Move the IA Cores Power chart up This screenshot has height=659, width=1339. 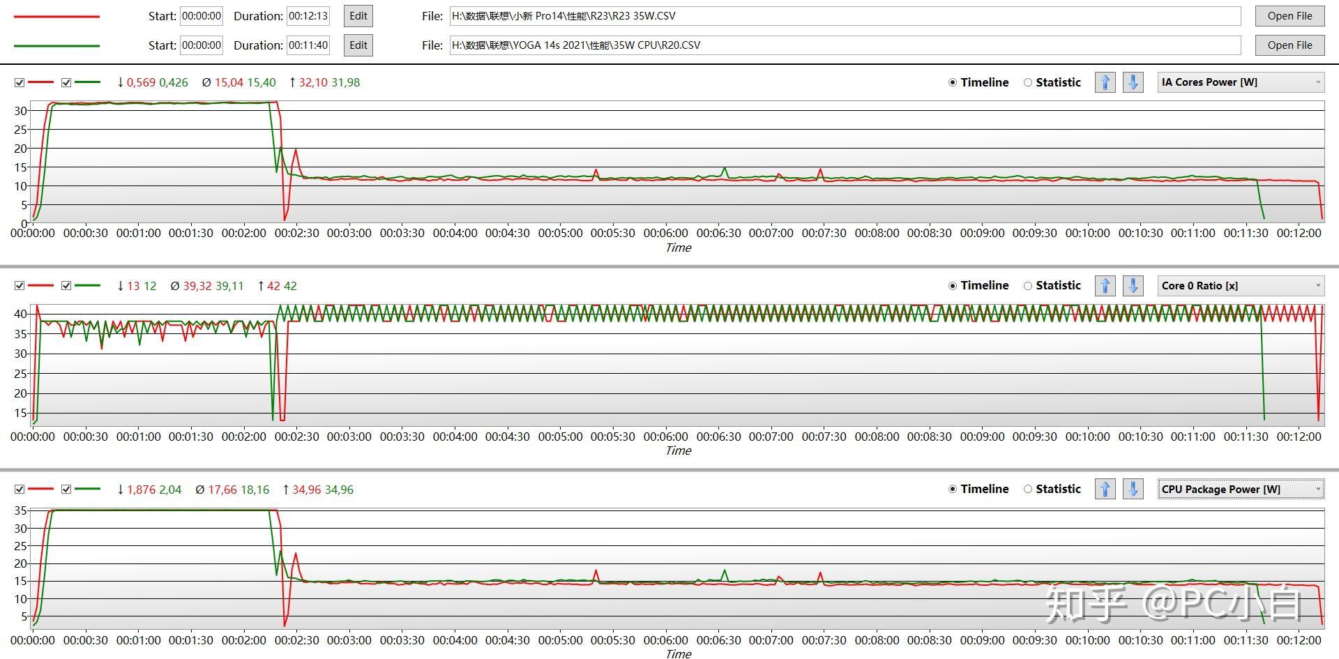pos(1105,82)
